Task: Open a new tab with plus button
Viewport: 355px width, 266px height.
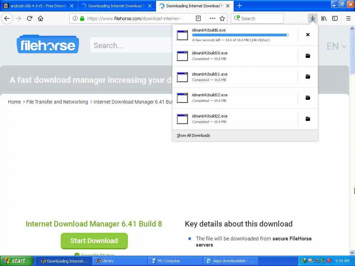Action: tap(240, 6)
